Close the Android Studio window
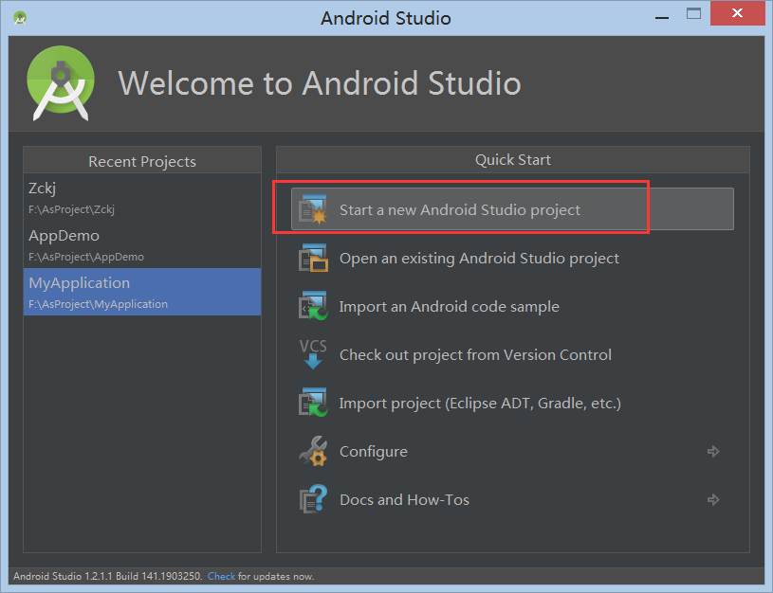The height and width of the screenshot is (593, 773). (737, 13)
